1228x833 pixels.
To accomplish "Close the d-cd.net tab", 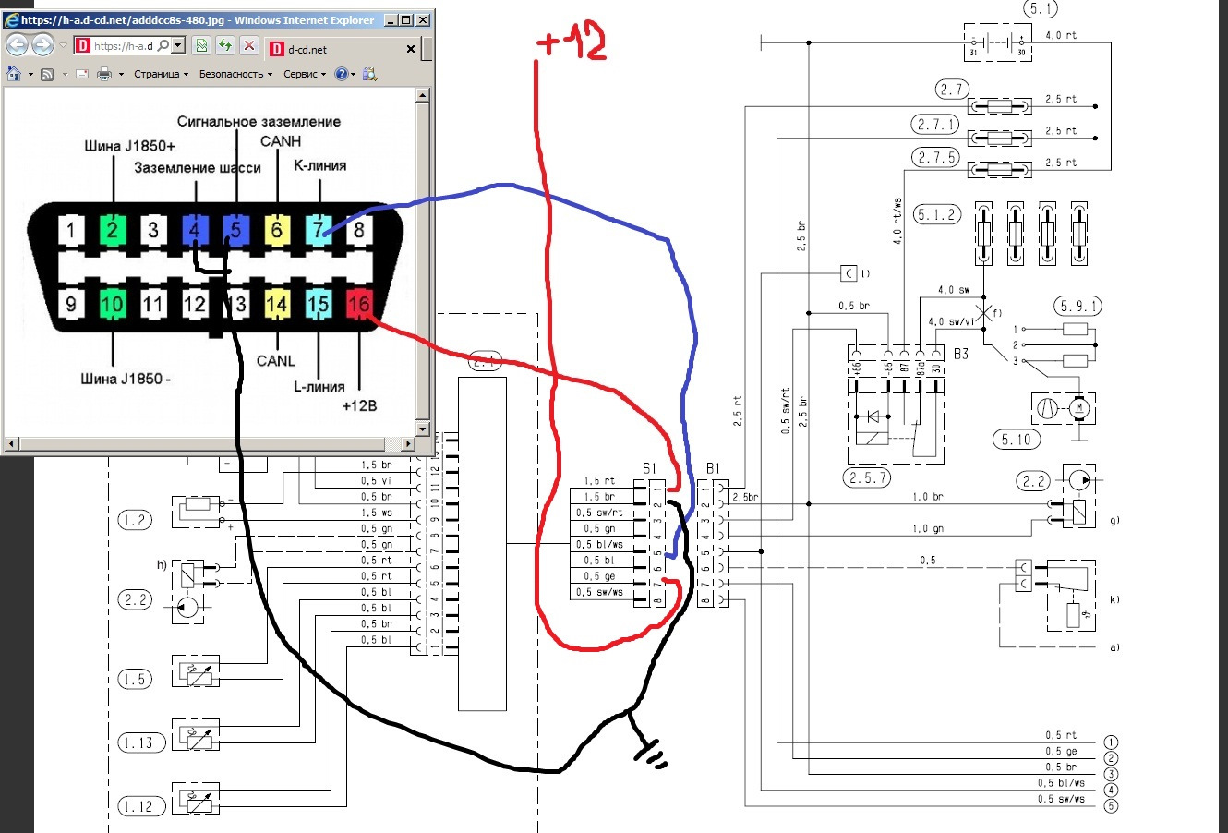I will 411,49.
